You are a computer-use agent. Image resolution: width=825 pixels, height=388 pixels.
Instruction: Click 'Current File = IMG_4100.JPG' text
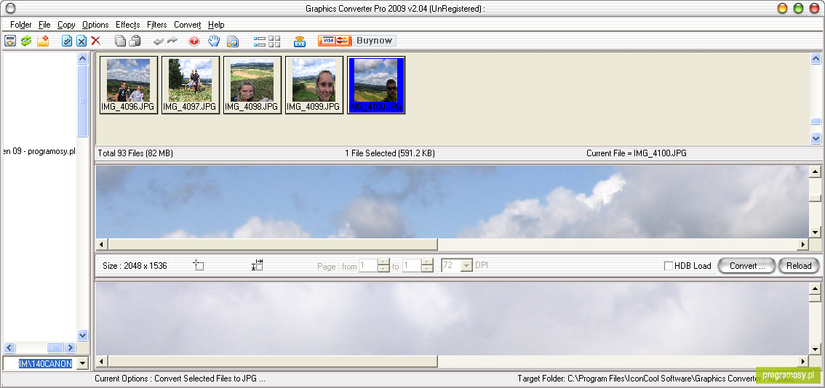click(636, 153)
